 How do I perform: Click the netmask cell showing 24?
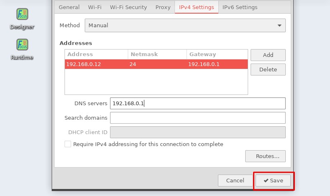point(157,64)
